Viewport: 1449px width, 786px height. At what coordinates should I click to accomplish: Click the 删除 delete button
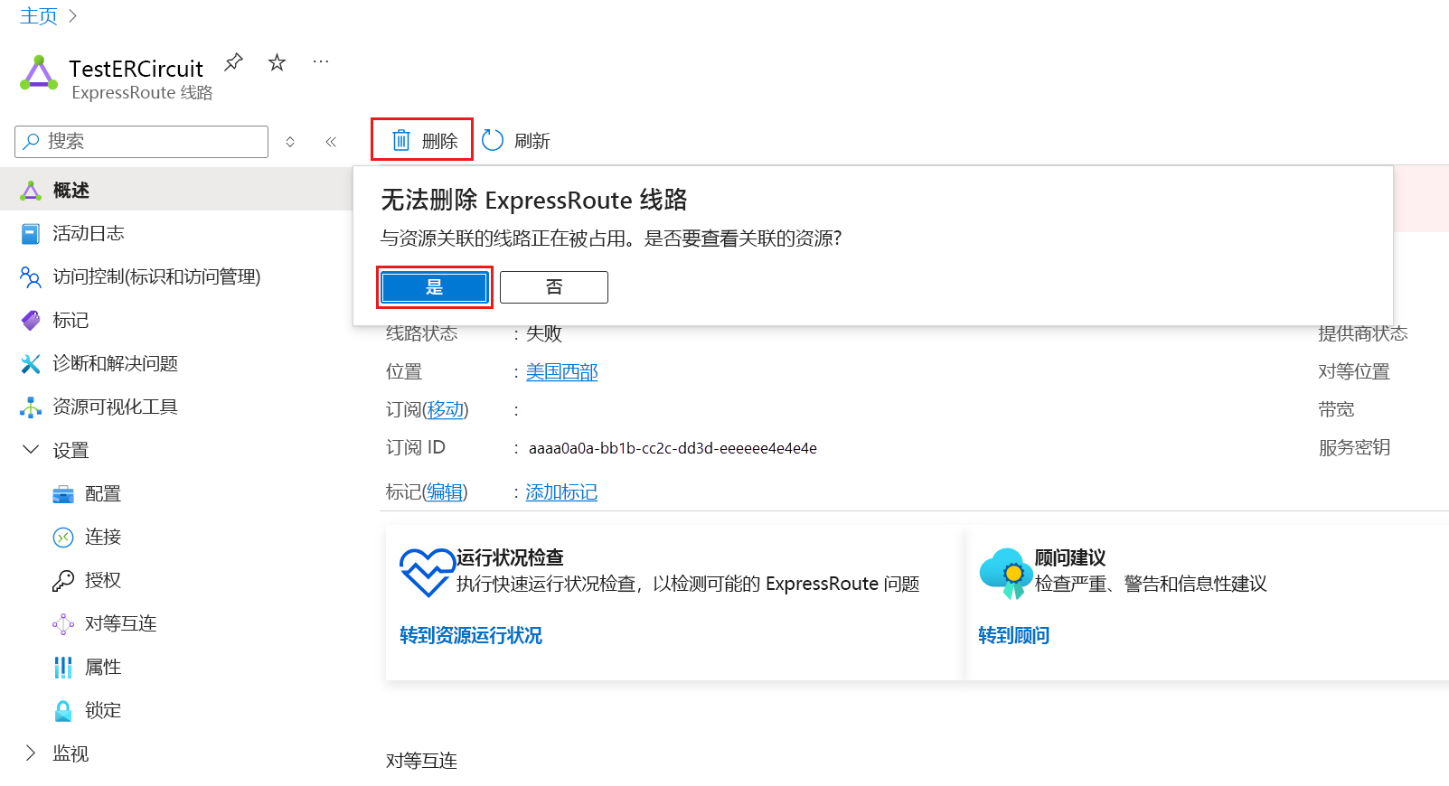click(422, 140)
